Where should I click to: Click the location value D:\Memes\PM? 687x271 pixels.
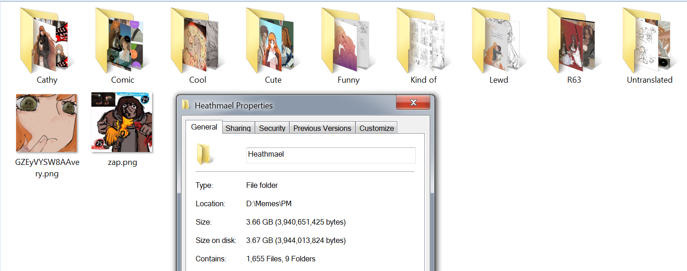(x=269, y=204)
